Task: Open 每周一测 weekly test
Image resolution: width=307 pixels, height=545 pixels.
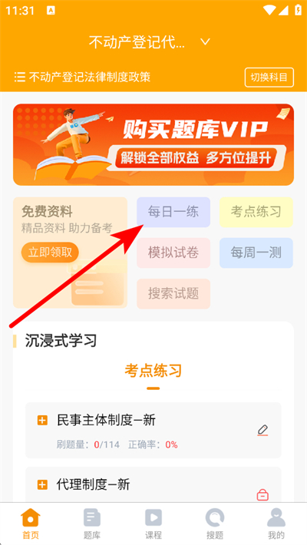Action: (256, 253)
